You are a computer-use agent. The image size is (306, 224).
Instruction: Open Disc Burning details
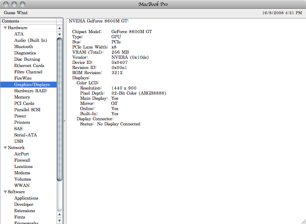click(27, 59)
